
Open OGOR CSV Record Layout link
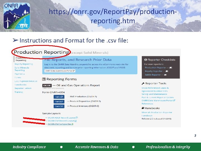pos(62,121)
